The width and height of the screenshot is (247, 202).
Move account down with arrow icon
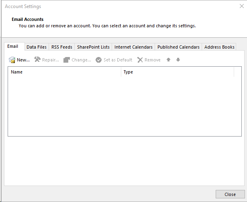178,60
